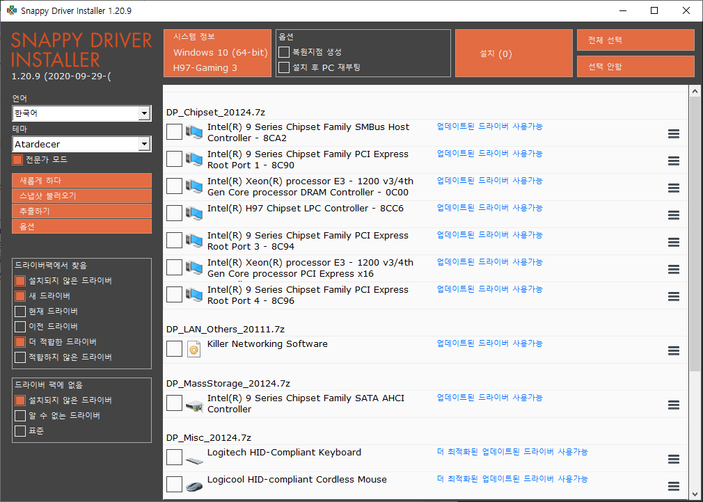
Task: Open the 시스템 정보 system info panel
Action: 217,54
